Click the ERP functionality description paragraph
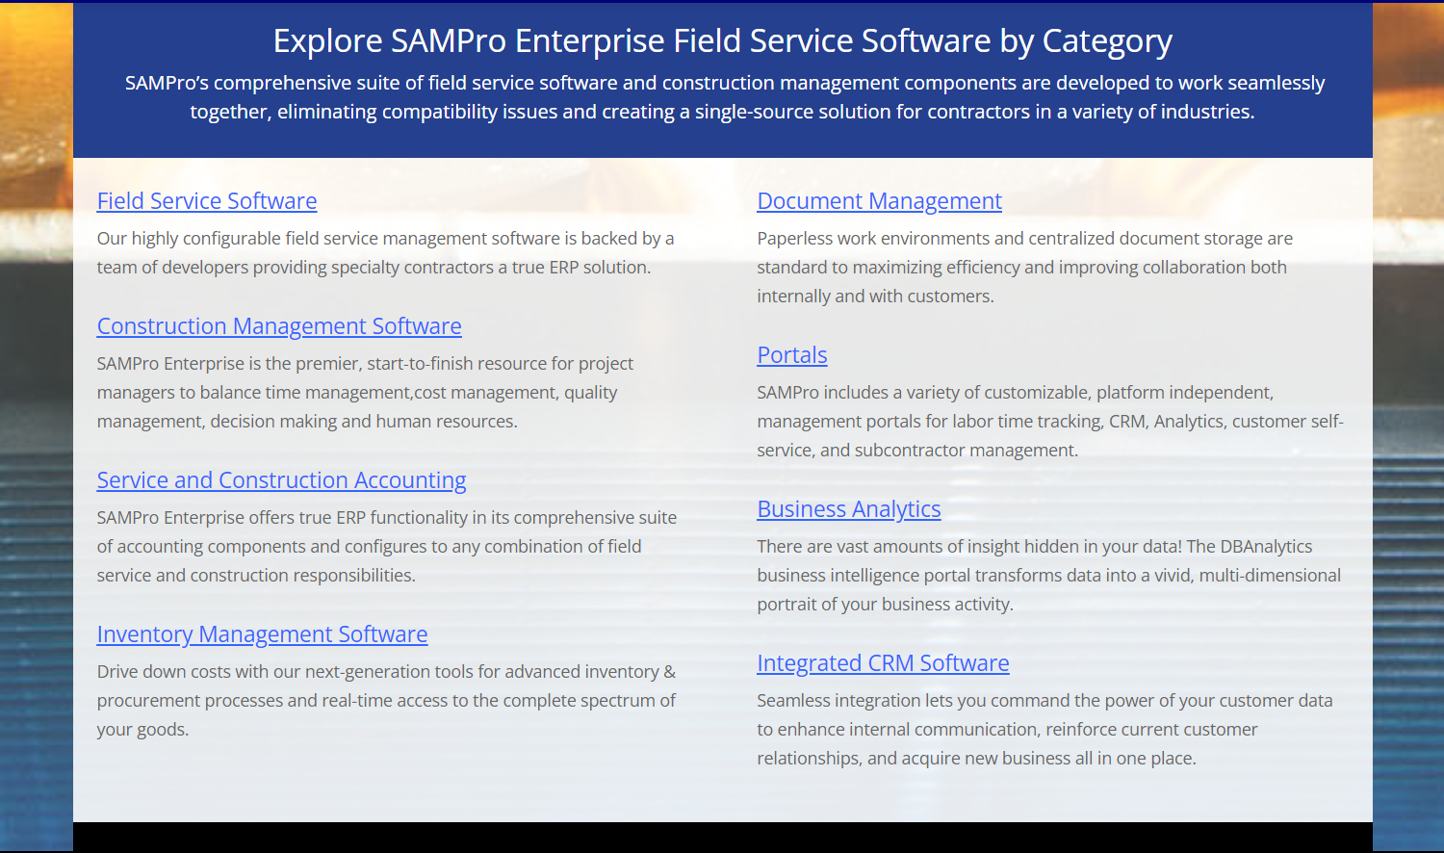 (x=385, y=546)
